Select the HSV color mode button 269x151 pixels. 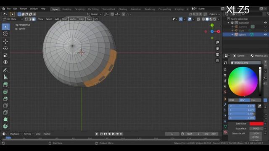(245, 100)
